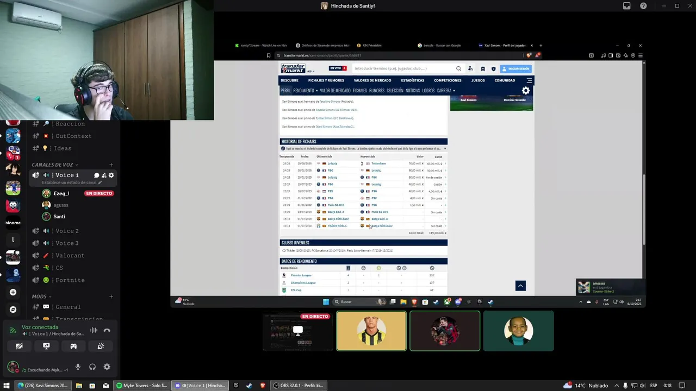This screenshot has width=696, height=391.
Task: Open Discord help question mark icon
Action: pos(643,6)
